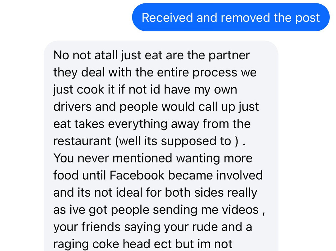Click the word 'drivers' in grey message

[72, 107]
